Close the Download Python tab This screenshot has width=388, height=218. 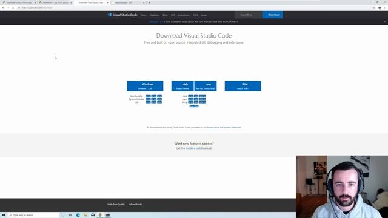(x=35, y=2)
